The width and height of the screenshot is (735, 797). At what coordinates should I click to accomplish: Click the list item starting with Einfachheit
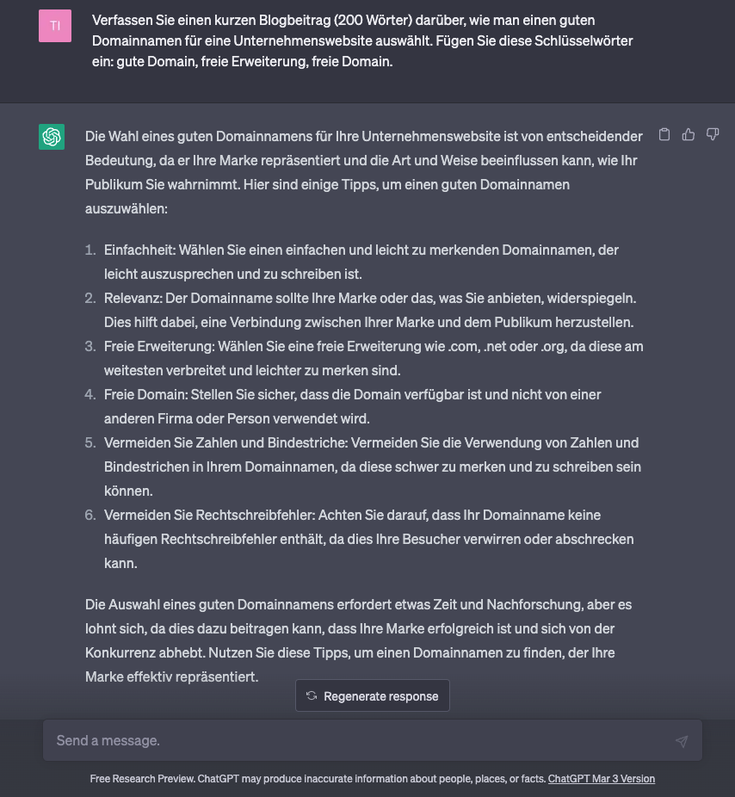pyautogui.click(x=361, y=262)
